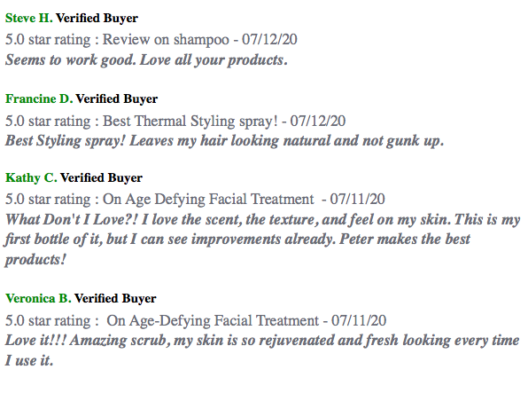Click 'Best Styling spray! Leaves my hair' text
The width and height of the screenshot is (528, 393).
coord(225,141)
